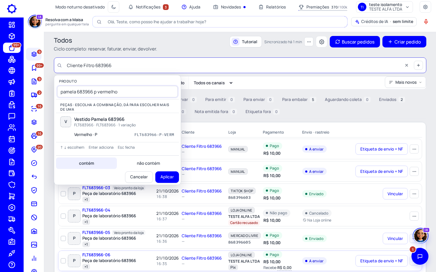Open the dashboard grid icon in sidebar
This screenshot has height=272, width=436.
click(12, 25)
